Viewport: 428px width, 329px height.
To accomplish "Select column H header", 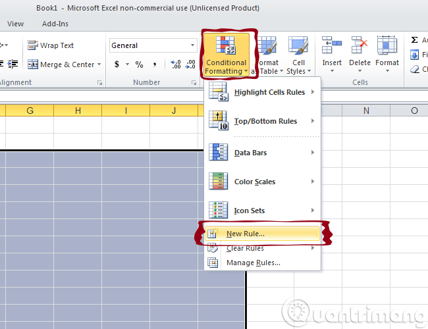I will (x=78, y=111).
